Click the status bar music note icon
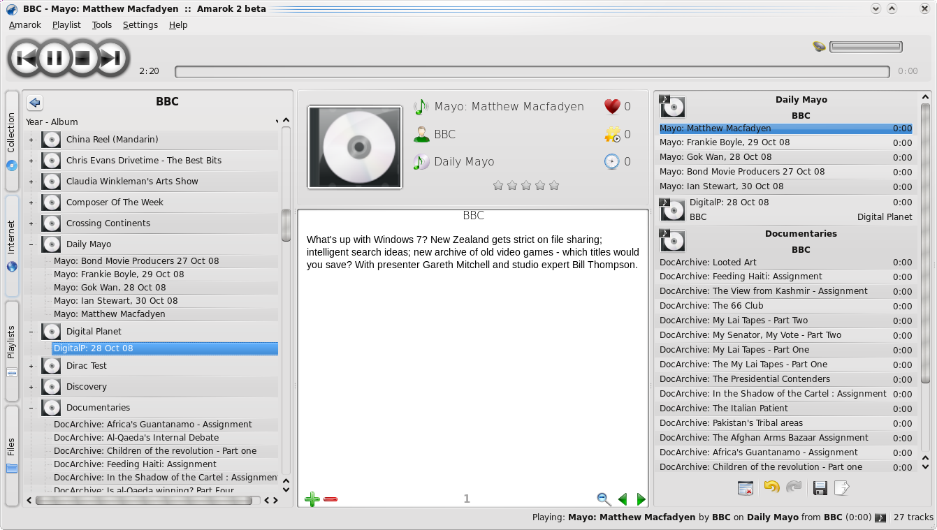 coord(880,518)
